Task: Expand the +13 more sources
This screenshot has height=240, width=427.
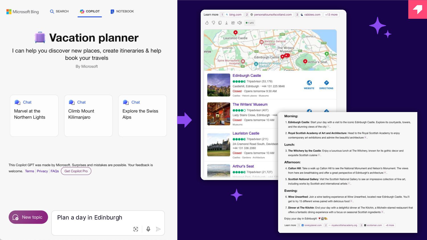Action: click(x=331, y=15)
